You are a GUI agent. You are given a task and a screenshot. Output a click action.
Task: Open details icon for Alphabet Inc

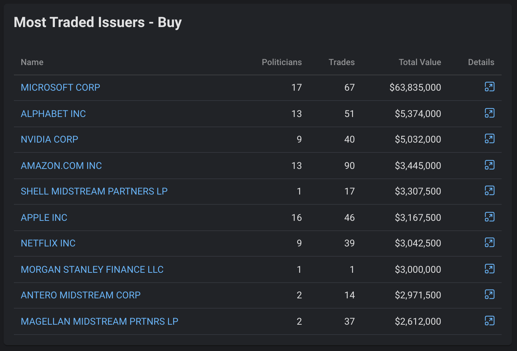tap(490, 113)
